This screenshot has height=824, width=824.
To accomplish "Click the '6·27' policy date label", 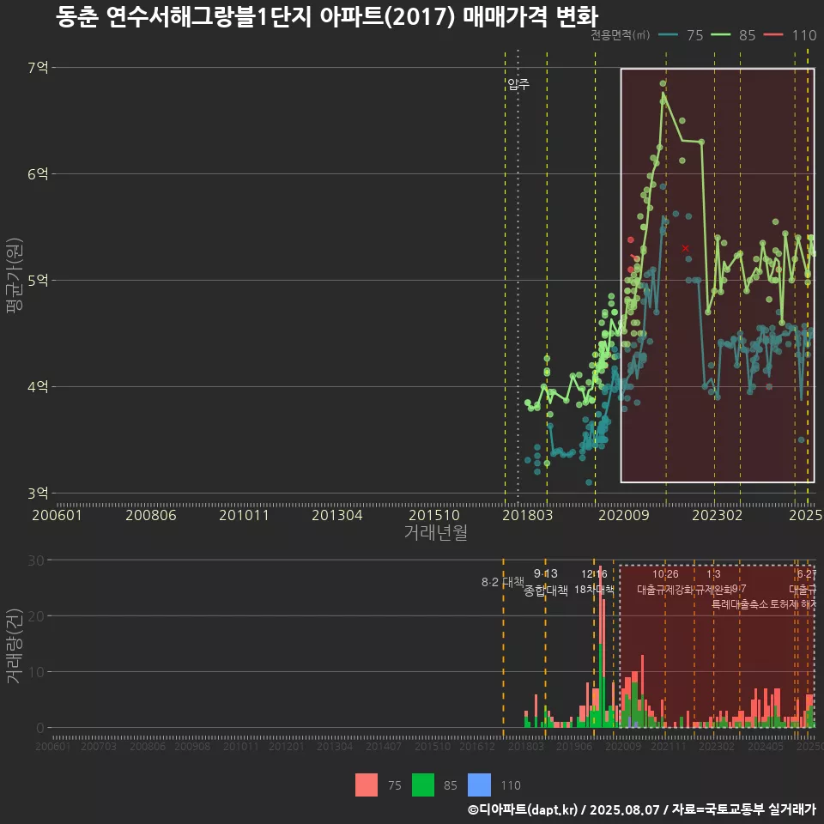I will pyautogui.click(x=807, y=574).
